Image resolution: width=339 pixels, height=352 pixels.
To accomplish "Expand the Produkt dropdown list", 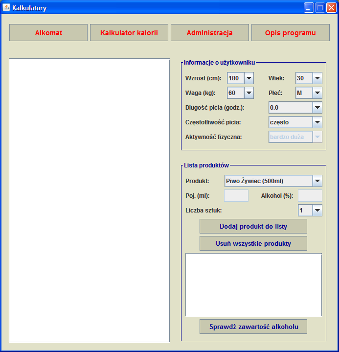I will (x=317, y=181).
